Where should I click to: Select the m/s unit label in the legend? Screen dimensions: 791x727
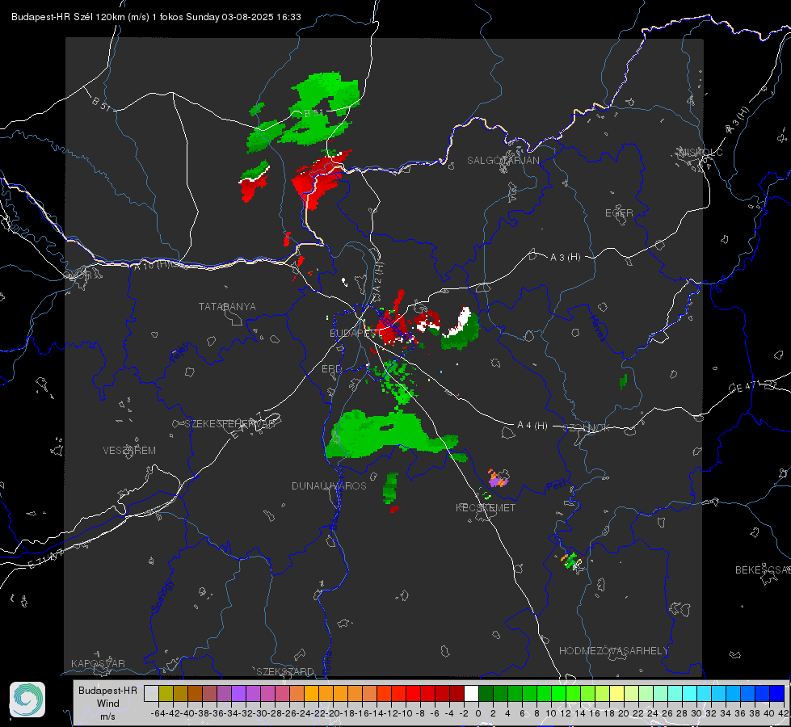pos(107,716)
